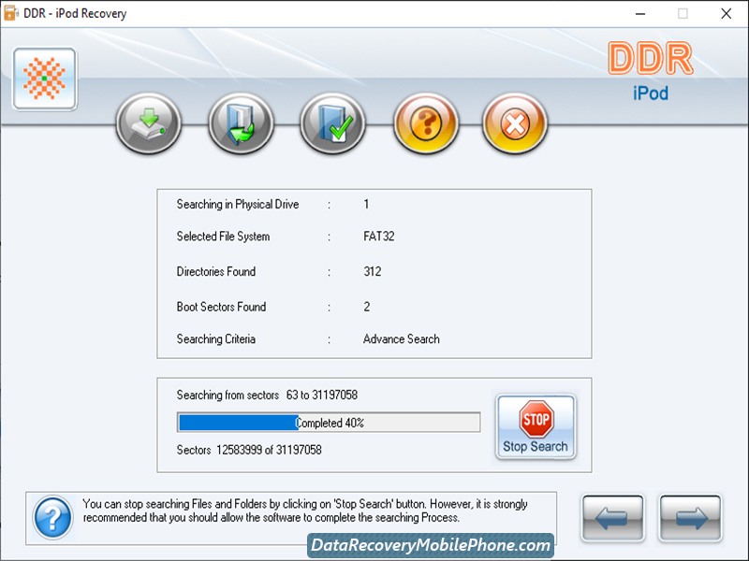Click the book with green checkmark icon
The height and width of the screenshot is (561, 749).
point(331,122)
